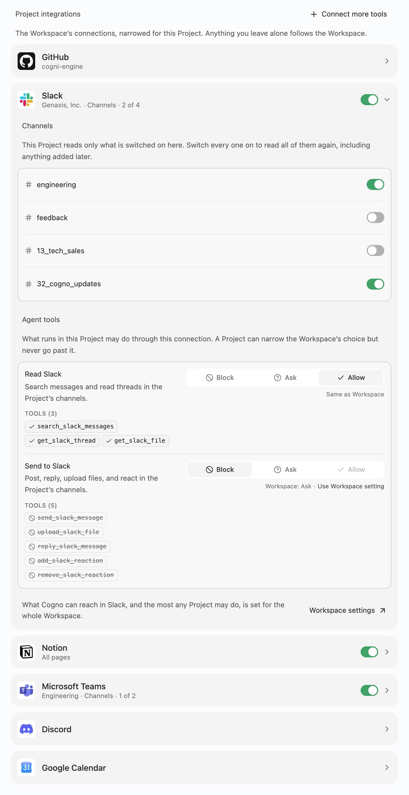Set Read Slack permission to Ask
Screen dimensions: 409x795
click(x=285, y=378)
